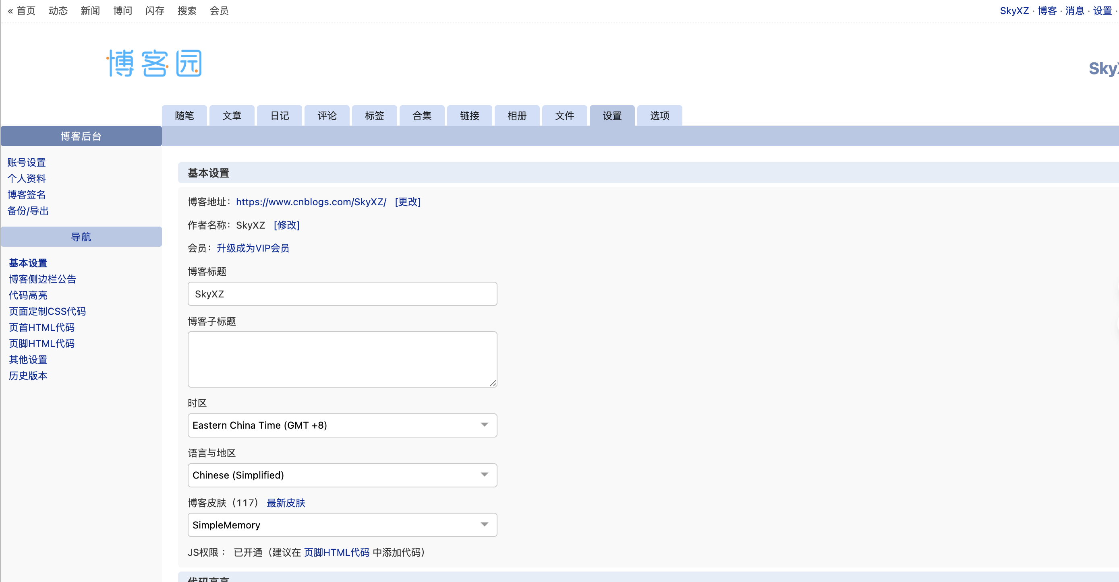Open 升级成为VIP会员 link
Image resolution: width=1119 pixels, height=582 pixels.
[x=253, y=248]
